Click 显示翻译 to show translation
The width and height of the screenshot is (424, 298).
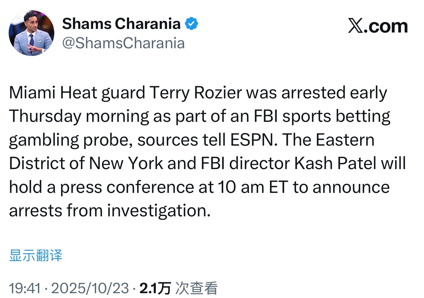point(36,256)
